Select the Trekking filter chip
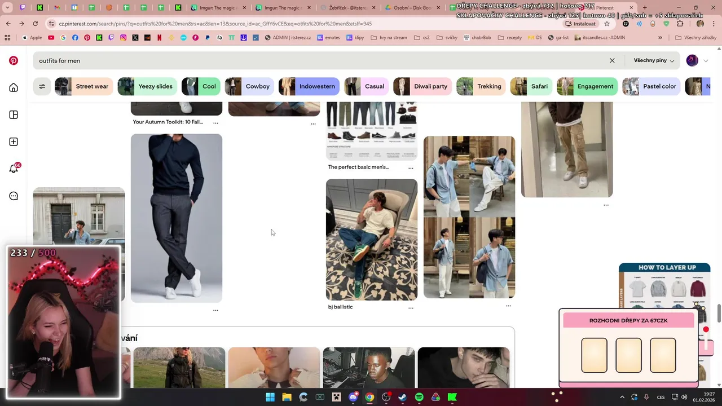Image resolution: width=722 pixels, height=406 pixels. point(481,86)
